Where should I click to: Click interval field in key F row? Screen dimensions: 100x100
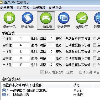[51, 65]
